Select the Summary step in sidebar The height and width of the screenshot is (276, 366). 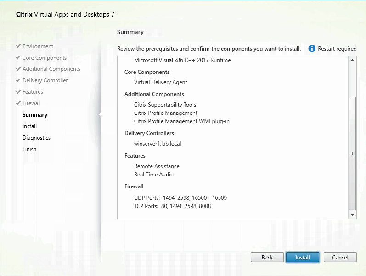click(x=35, y=115)
